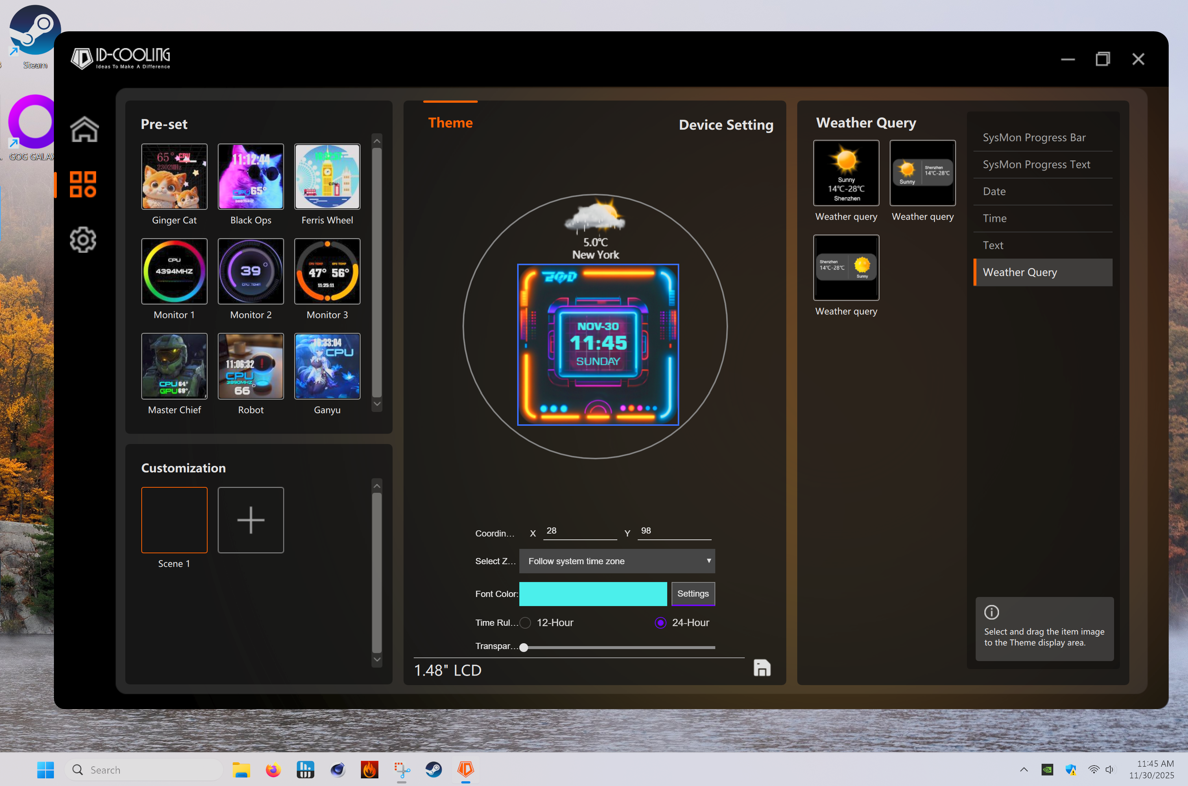1188x786 pixels.
Task: Click ID-COOLING logo in title bar
Action: coord(121,58)
